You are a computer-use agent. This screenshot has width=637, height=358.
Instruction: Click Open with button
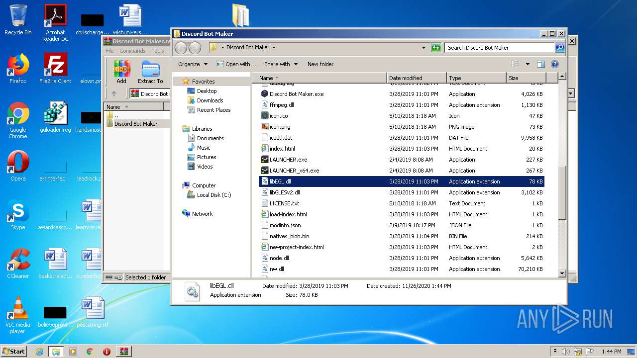pyautogui.click(x=236, y=64)
